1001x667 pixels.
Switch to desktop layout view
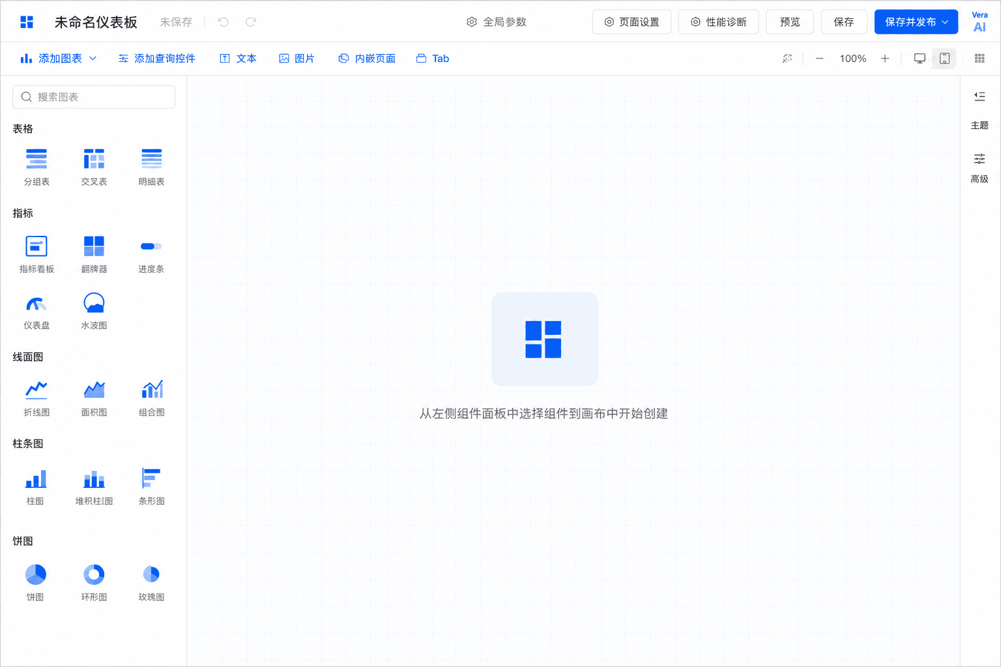[920, 59]
